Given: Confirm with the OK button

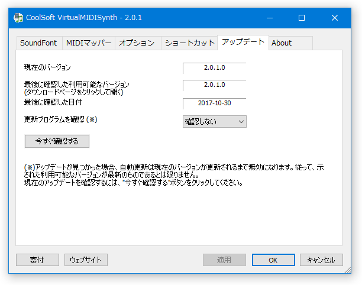Looking at the screenshot, I should pos(273,260).
